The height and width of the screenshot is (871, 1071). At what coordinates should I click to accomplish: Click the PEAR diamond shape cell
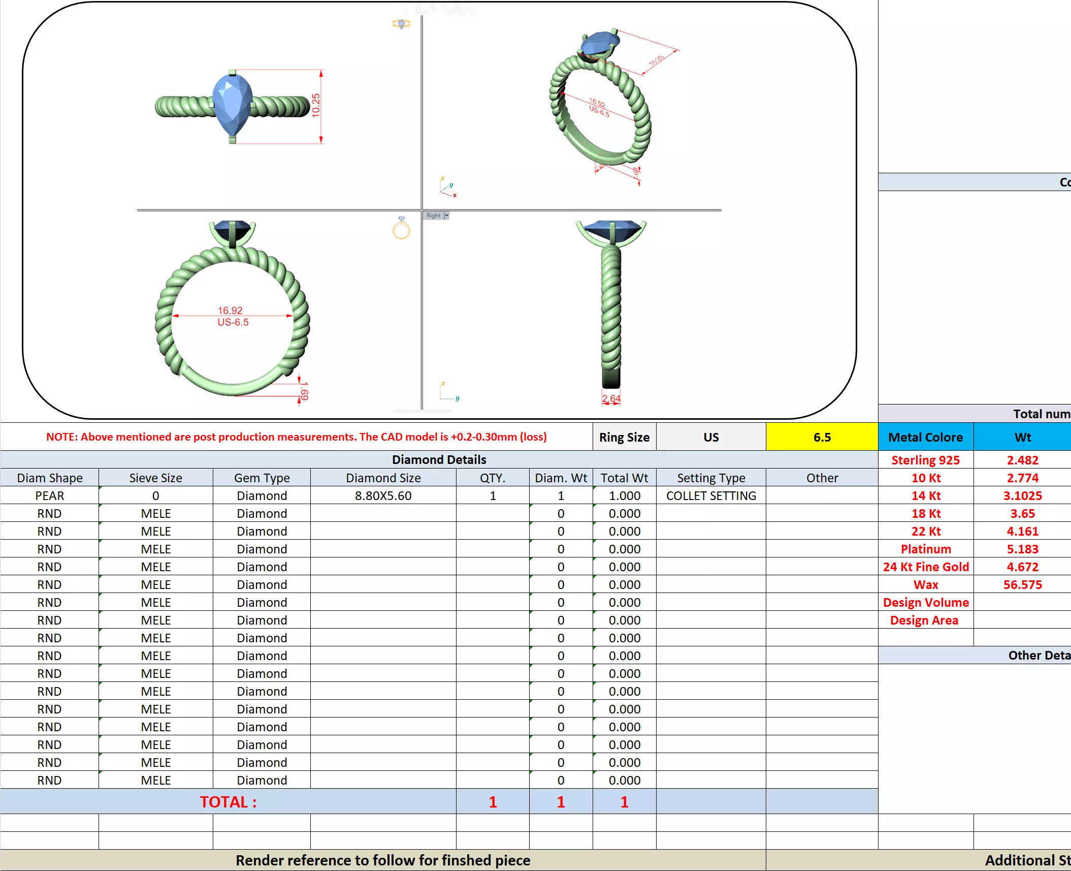[49, 495]
